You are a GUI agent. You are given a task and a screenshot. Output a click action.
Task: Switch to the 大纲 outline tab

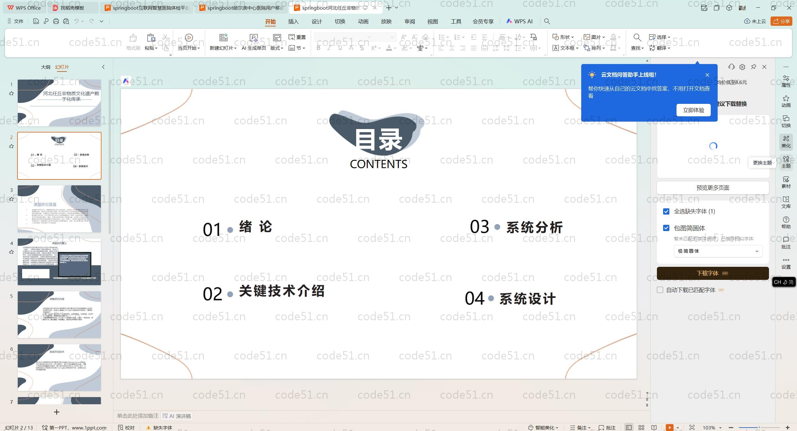[x=45, y=67]
